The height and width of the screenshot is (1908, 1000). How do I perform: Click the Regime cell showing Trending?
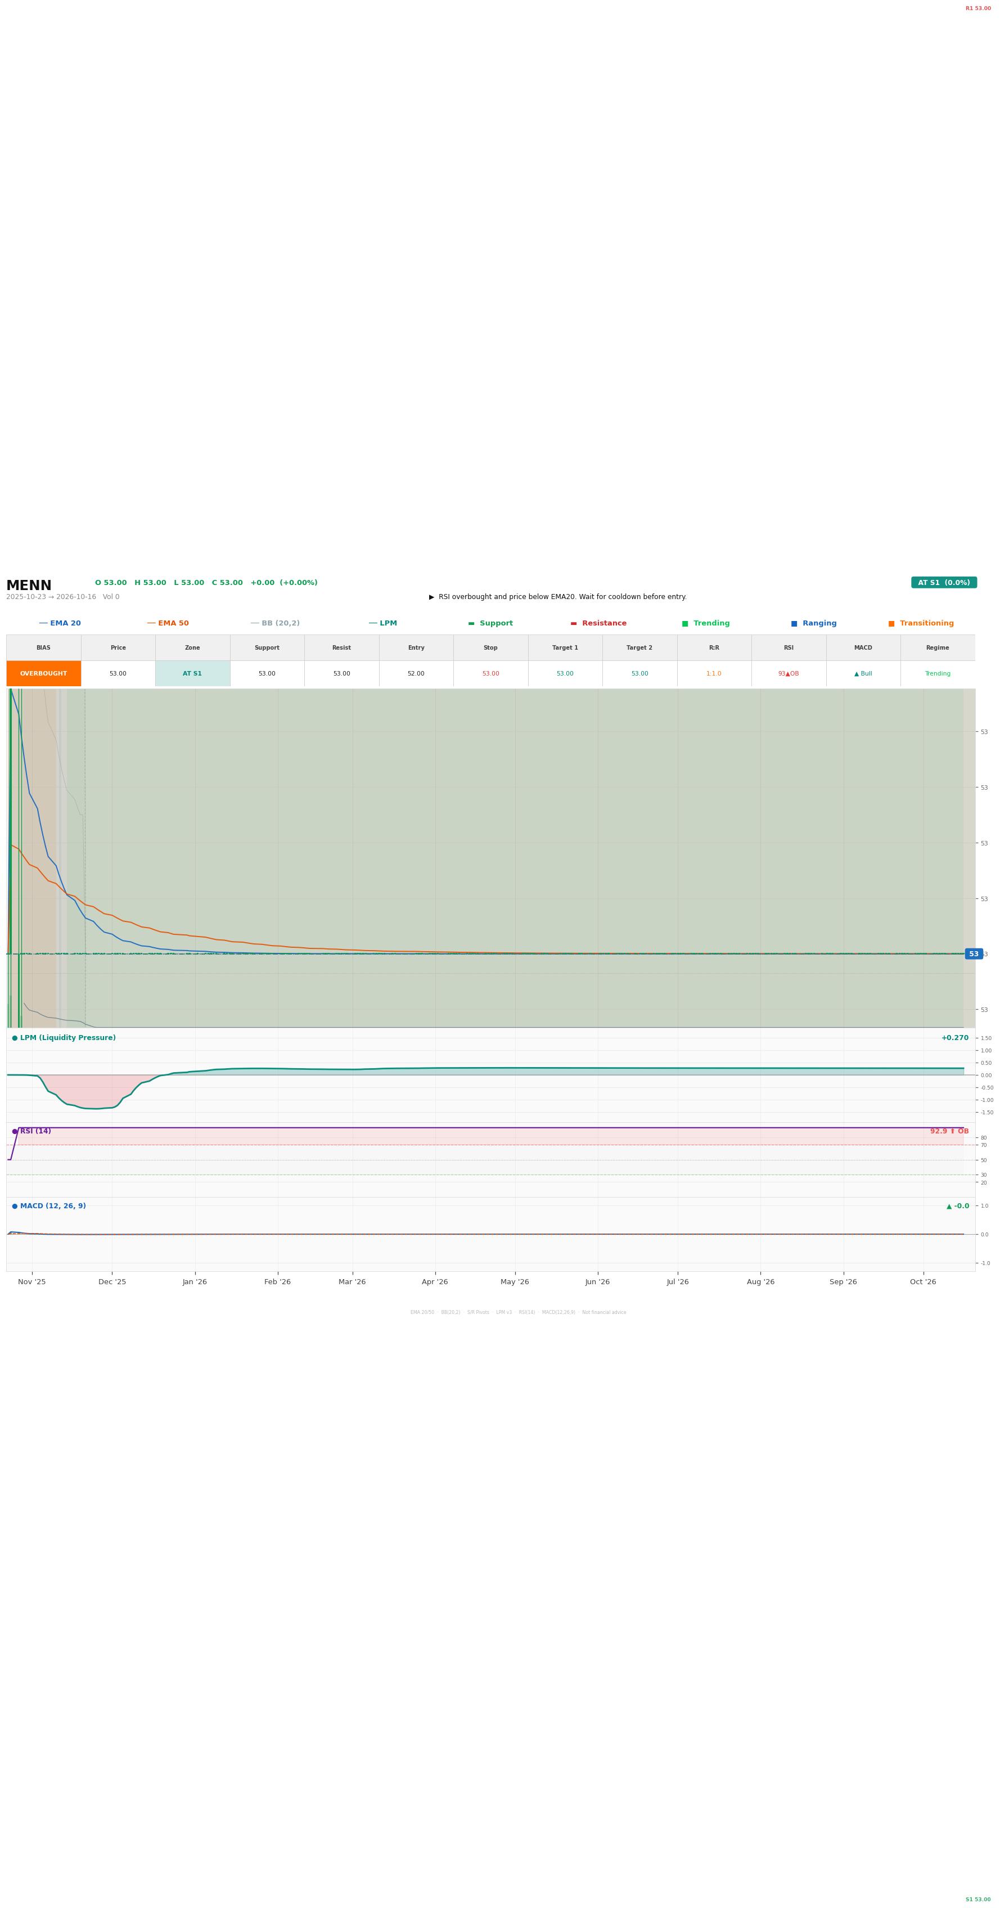(x=938, y=674)
